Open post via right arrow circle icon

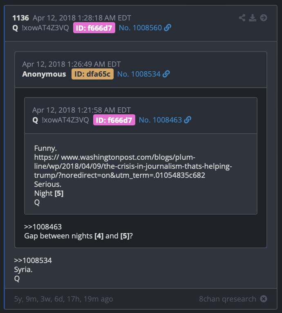(x=264, y=18)
